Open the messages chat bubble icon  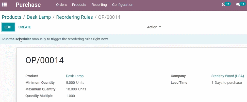click(x=238, y=5)
